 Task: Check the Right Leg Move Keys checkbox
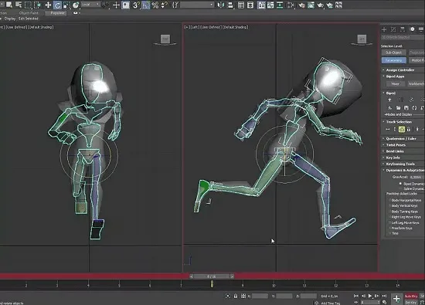pos(390,217)
